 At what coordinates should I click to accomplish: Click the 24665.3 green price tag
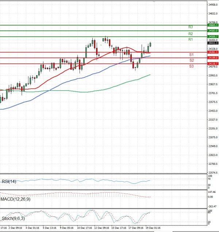pyautogui.click(x=213, y=25)
